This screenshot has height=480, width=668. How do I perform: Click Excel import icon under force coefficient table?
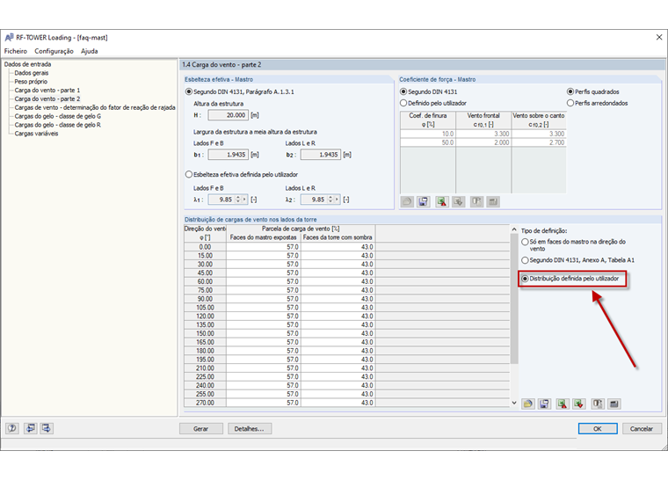click(x=459, y=201)
